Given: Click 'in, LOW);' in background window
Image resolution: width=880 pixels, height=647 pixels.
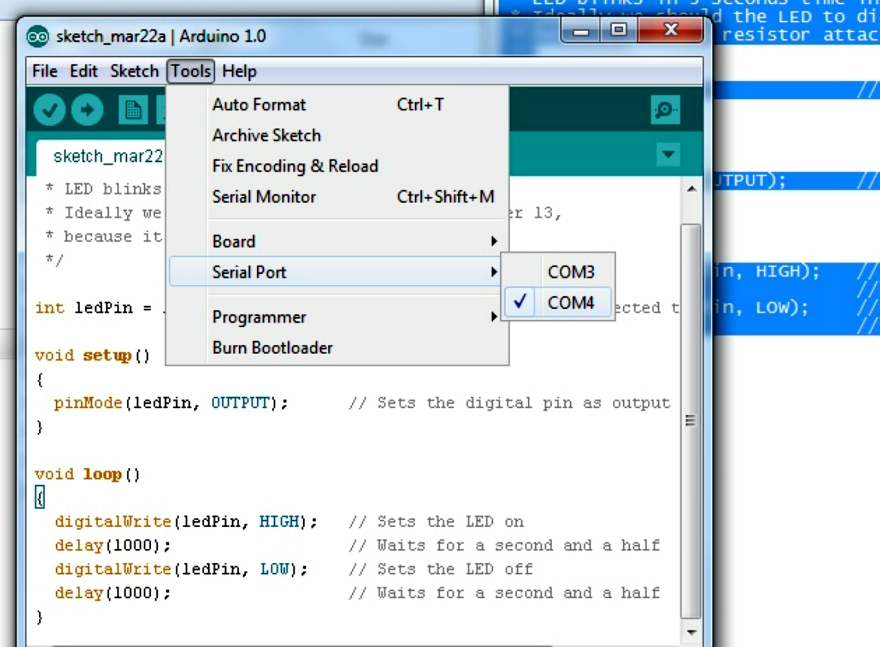Looking at the screenshot, I should (761, 307).
